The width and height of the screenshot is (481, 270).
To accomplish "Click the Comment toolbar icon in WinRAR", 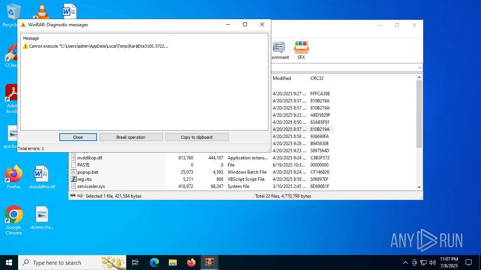I will tap(279, 50).
